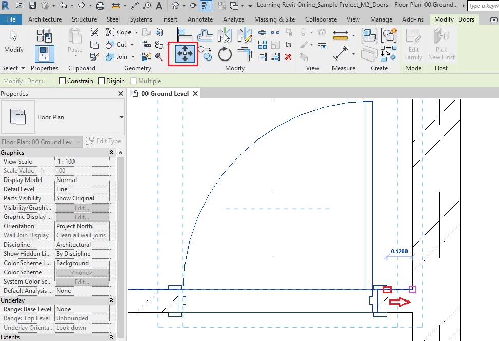Toggle the Disjoin checkbox
The image size is (499, 341).
(x=102, y=81)
